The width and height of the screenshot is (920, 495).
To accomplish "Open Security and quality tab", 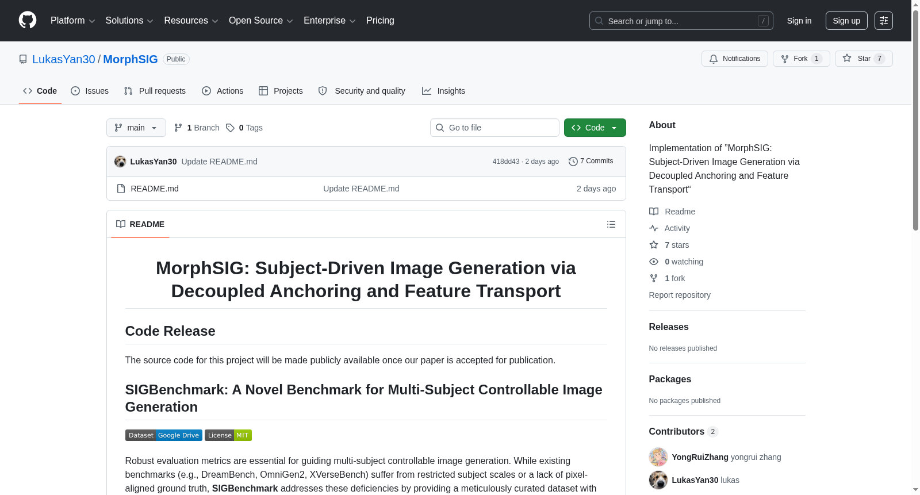I will pos(362,91).
